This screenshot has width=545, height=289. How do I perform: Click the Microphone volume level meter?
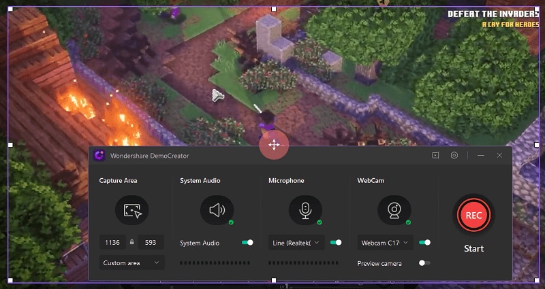pyautogui.click(x=303, y=263)
